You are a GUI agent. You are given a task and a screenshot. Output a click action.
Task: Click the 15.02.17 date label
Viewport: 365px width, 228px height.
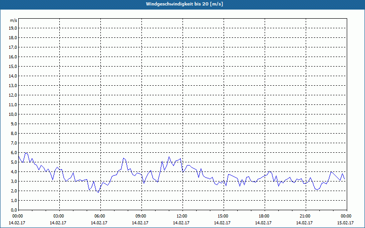click(x=345, y=223)
